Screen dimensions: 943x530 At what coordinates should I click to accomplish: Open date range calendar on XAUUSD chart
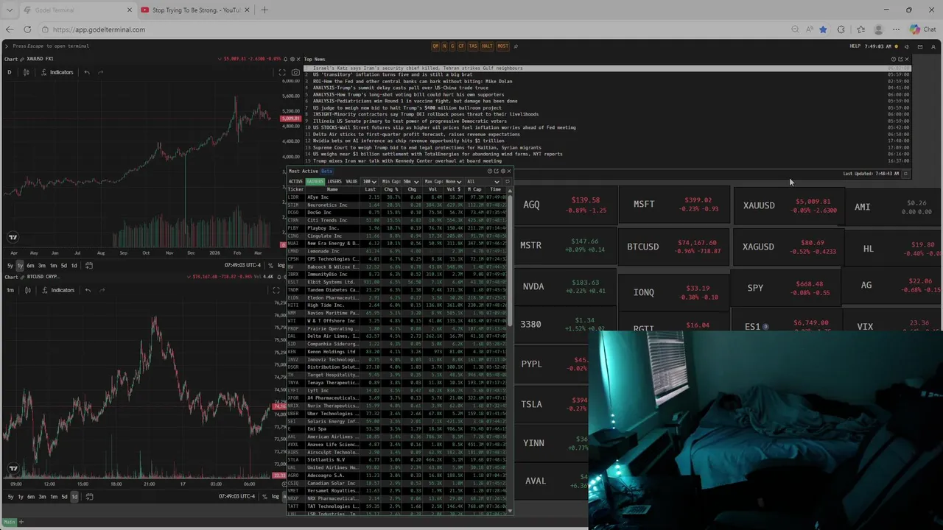89,265
